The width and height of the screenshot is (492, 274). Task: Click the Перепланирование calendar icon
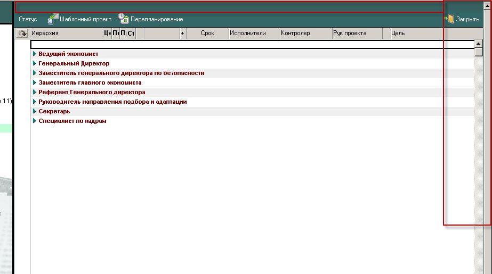click(124, 19)
